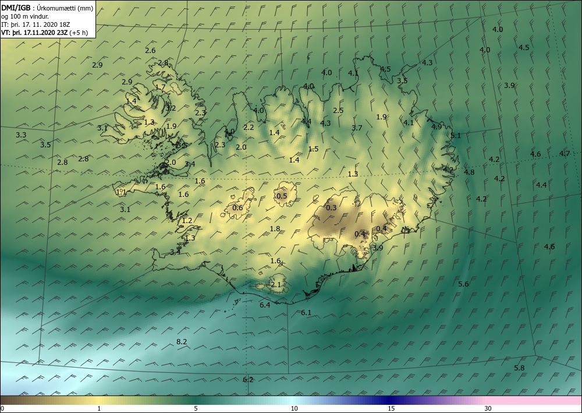Viewport: 582px width, 413px height.
Task: Click the 0.3 value on Vatnajökull glacier
Action: 331,207
